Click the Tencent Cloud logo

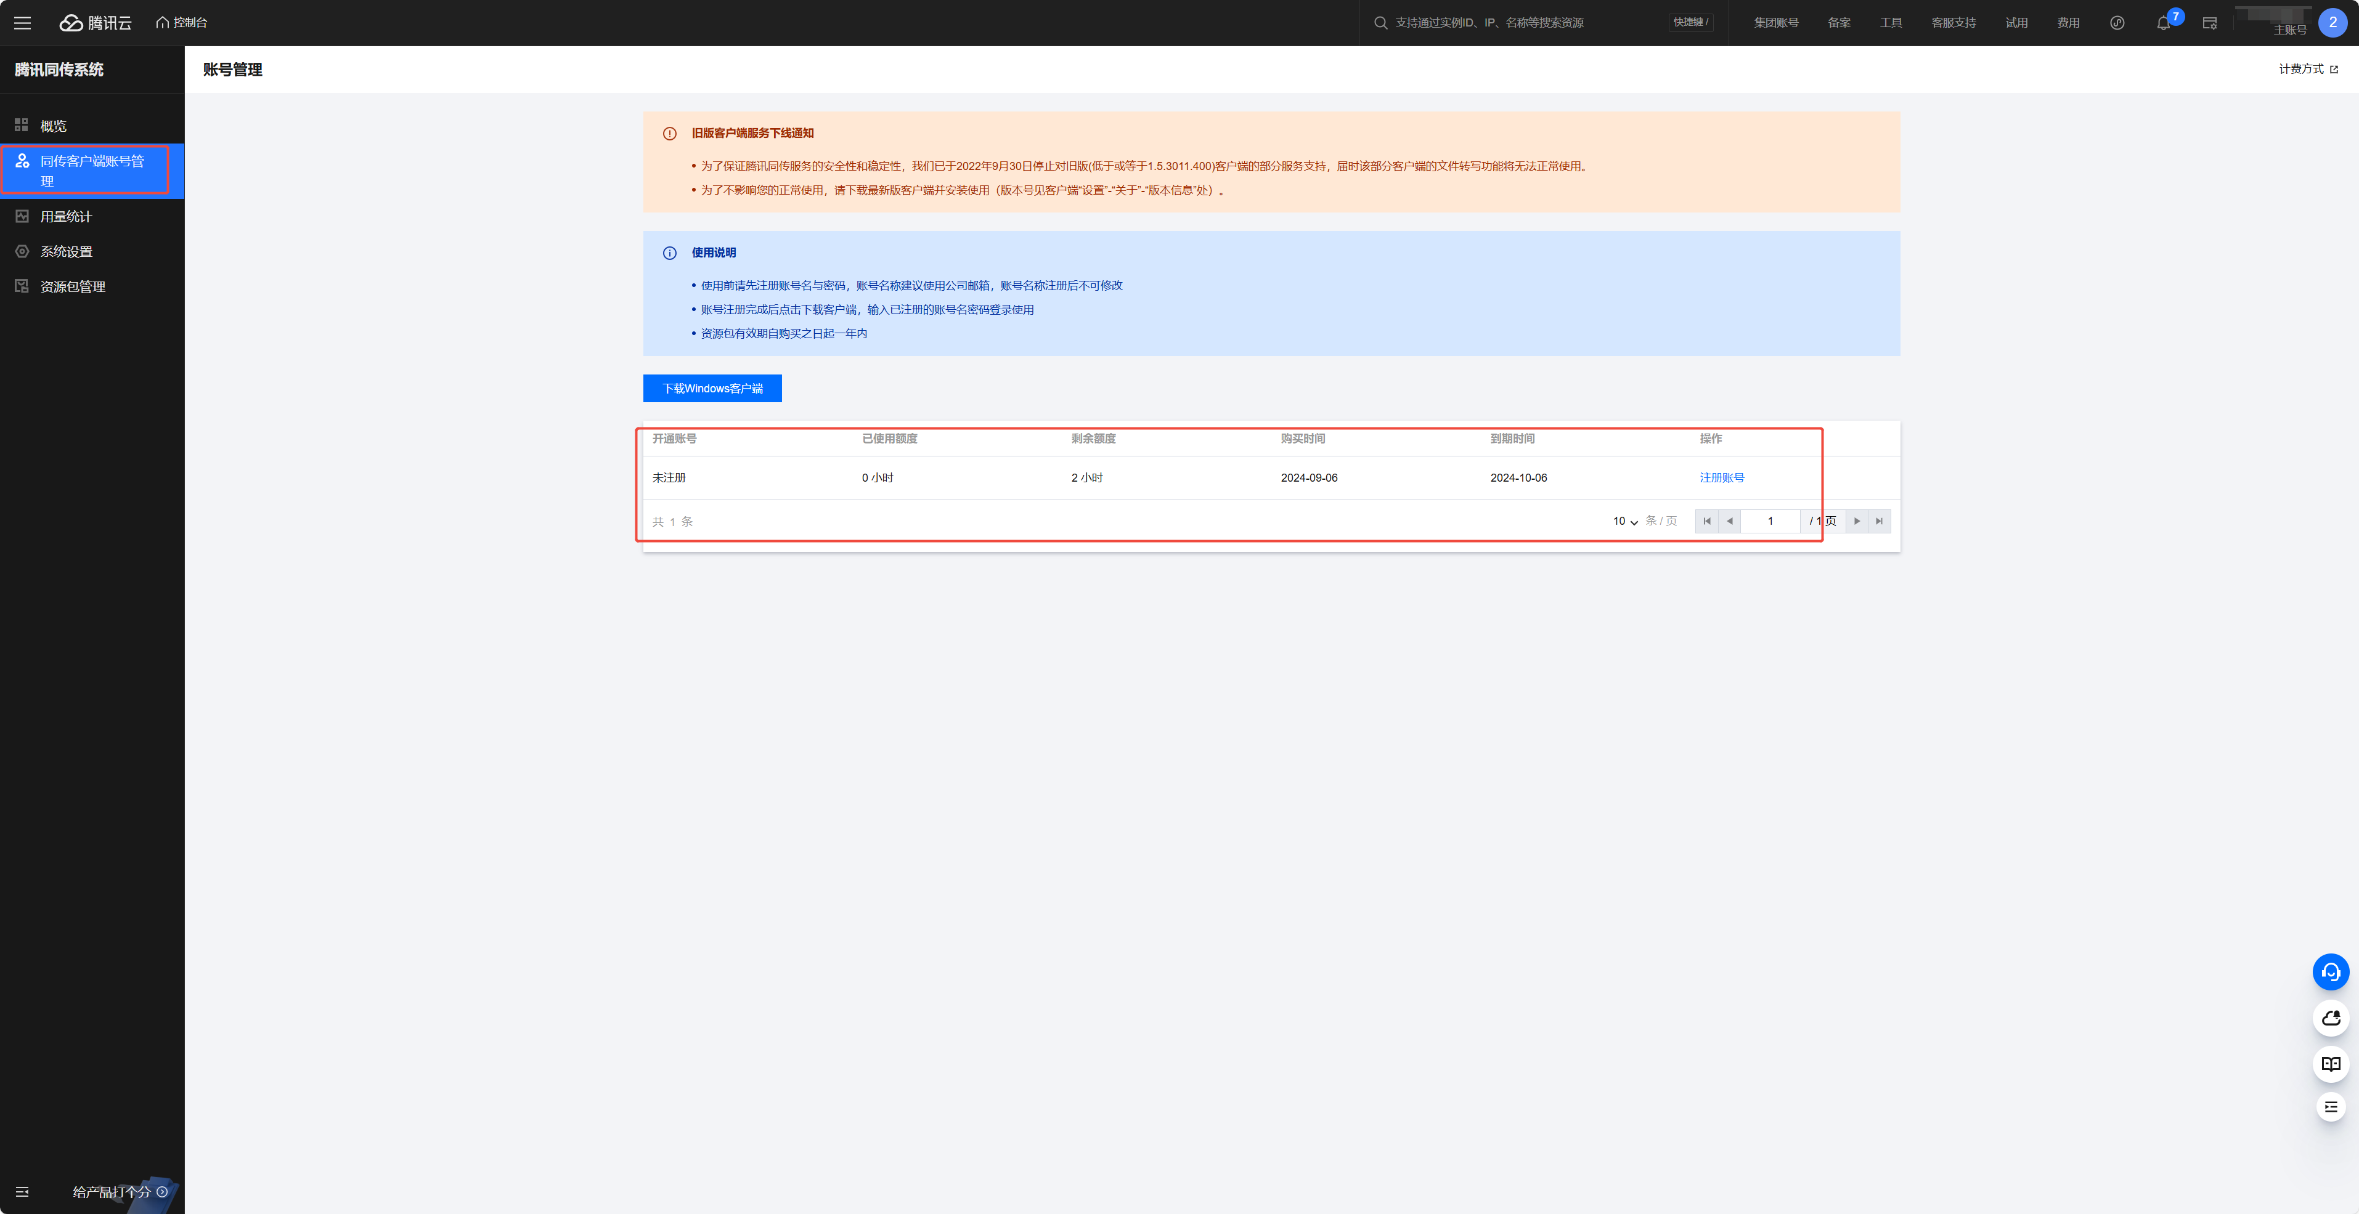[x=96, y=23]
